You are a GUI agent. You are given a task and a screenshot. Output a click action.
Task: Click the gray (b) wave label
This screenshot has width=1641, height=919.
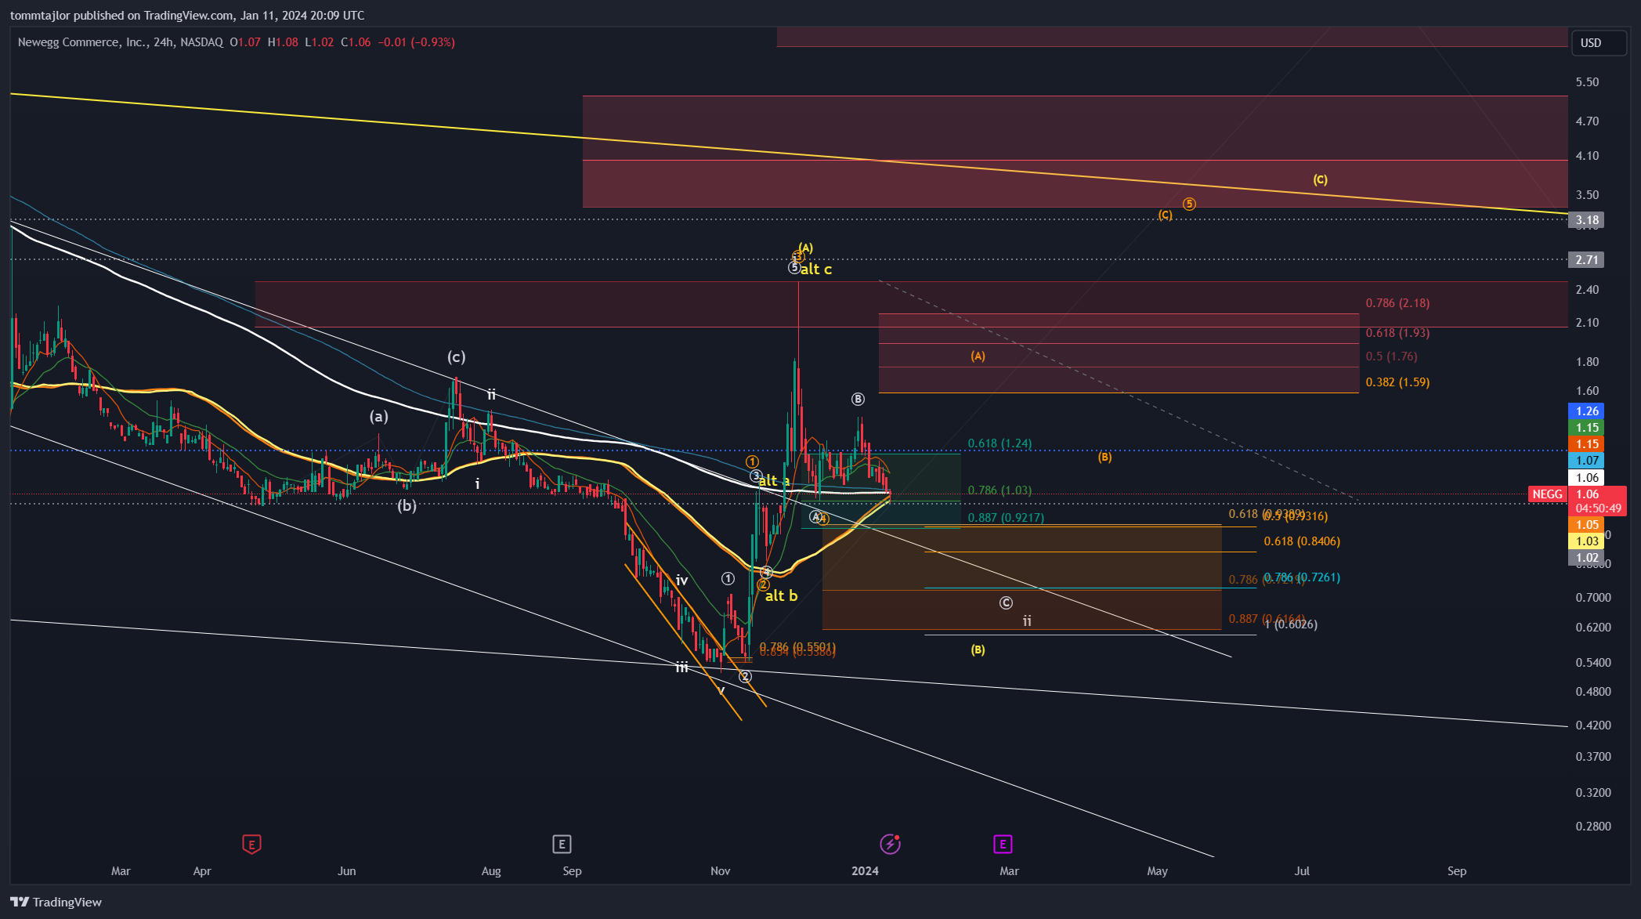coord(407,506)
